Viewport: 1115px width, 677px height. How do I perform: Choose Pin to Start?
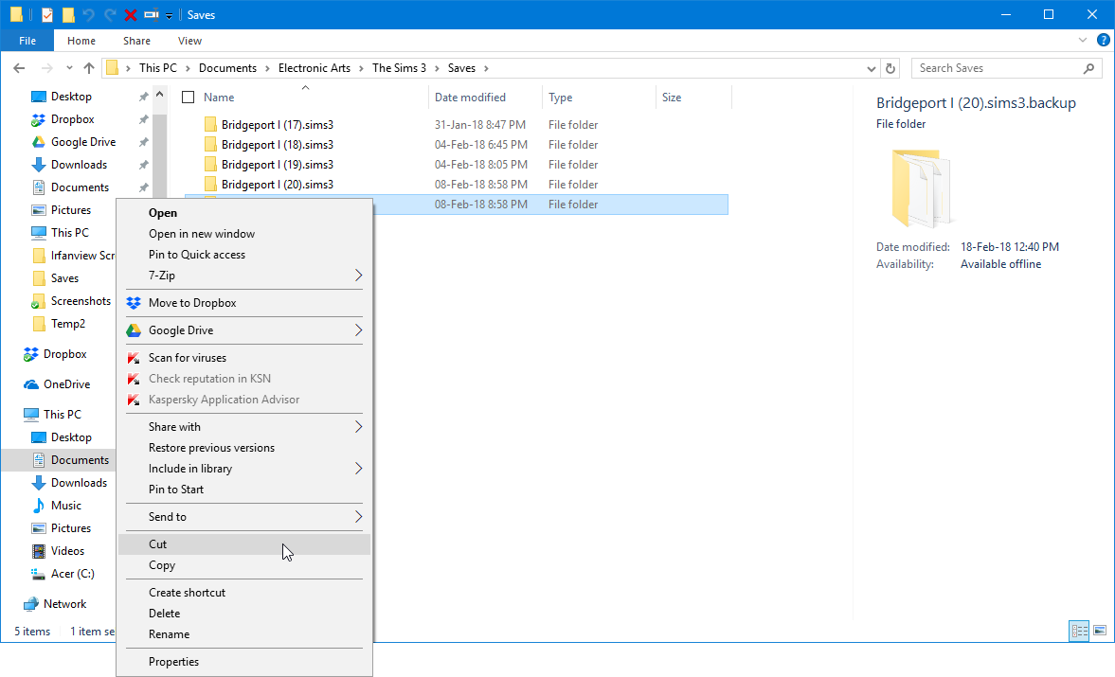(244, 490)
